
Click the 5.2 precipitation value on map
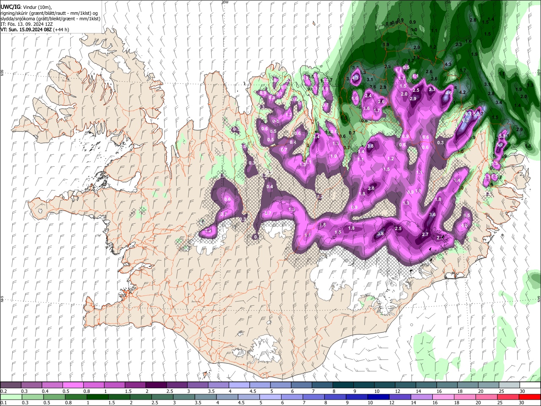click(499, 145)
